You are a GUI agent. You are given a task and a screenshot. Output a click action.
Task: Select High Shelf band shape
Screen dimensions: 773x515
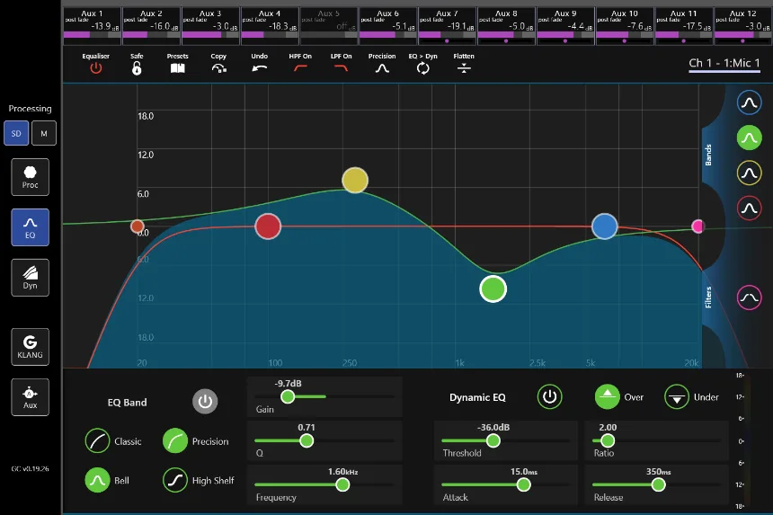[175, 480]
